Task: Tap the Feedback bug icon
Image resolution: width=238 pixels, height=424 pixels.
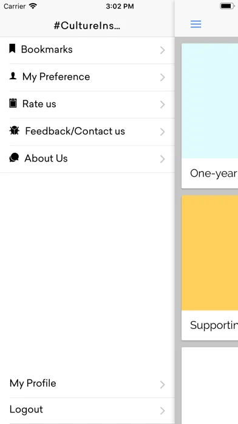Action: [15, 130]
